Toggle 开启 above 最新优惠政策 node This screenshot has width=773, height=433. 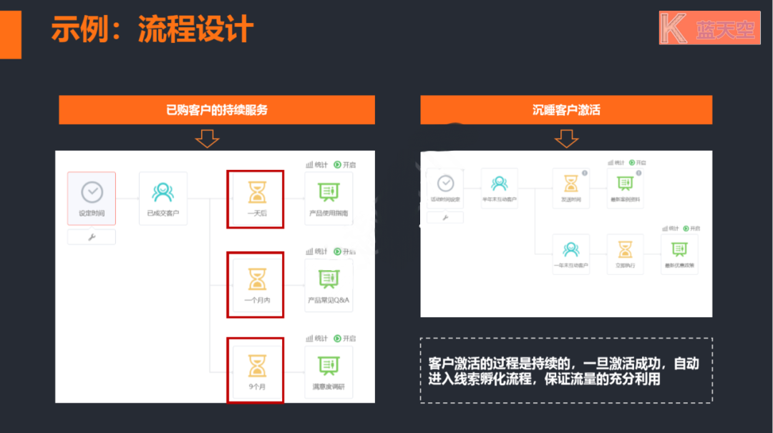coord(691,229)
